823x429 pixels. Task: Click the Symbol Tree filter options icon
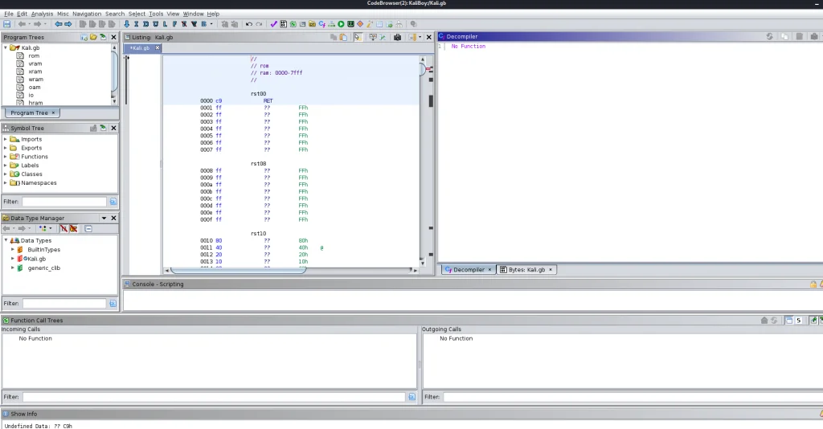(113, 202)
